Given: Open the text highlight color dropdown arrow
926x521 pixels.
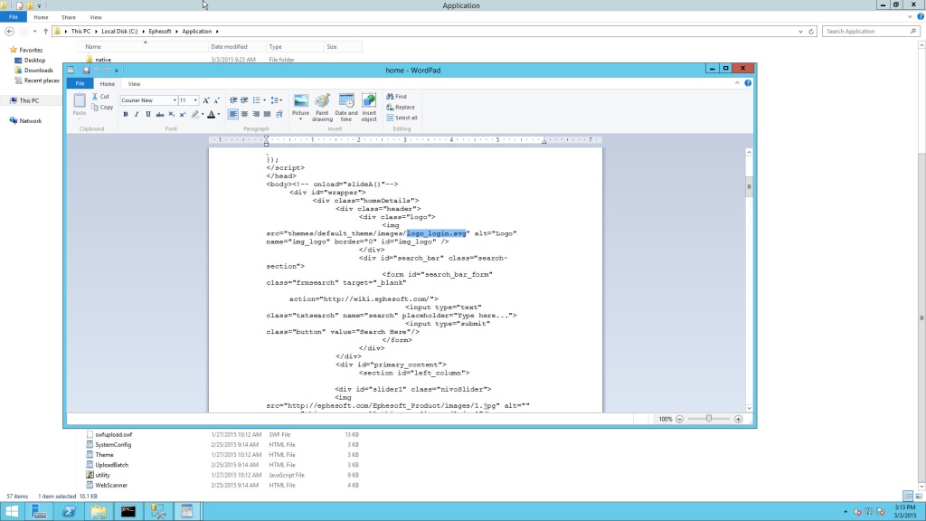Looking at the screenshot, I should (x=203, y=115).
